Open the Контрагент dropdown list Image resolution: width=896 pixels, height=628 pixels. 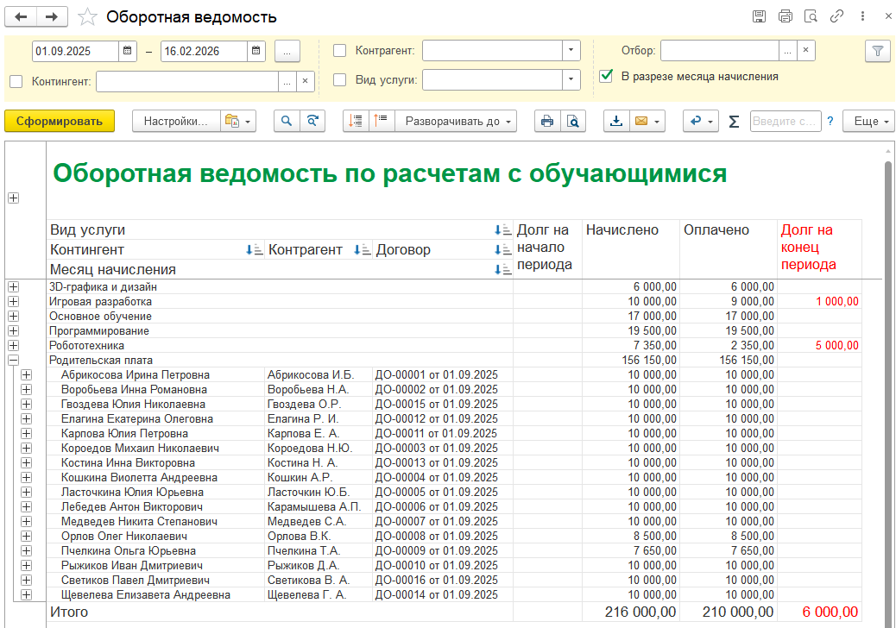[571, 51]
